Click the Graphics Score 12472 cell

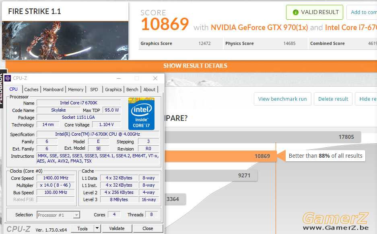click(x=181, y=43)
